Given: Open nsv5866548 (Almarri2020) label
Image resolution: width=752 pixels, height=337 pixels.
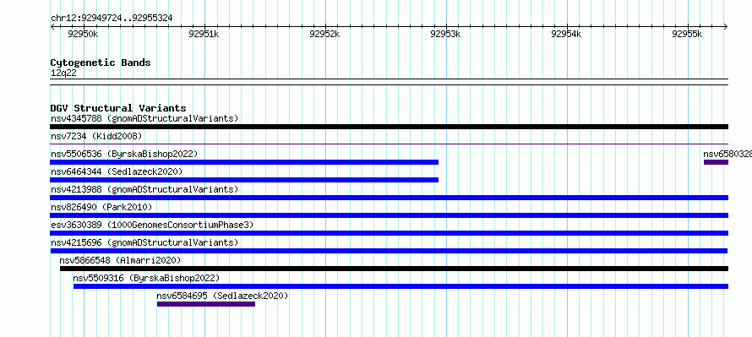Looking at the screenshot, I should 120,260.
